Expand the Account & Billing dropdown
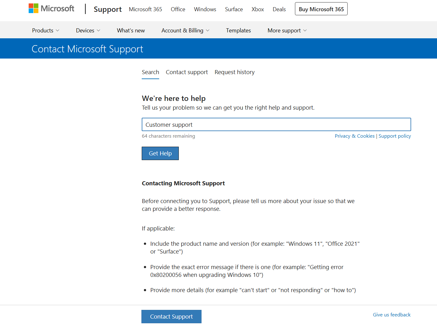The image size is (437, 327). point(185,31)
